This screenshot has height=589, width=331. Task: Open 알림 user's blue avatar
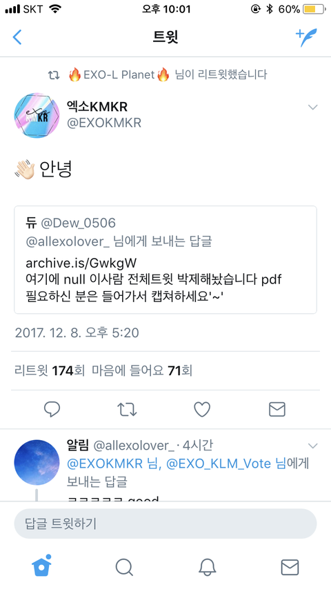click(x=37, y=462)
